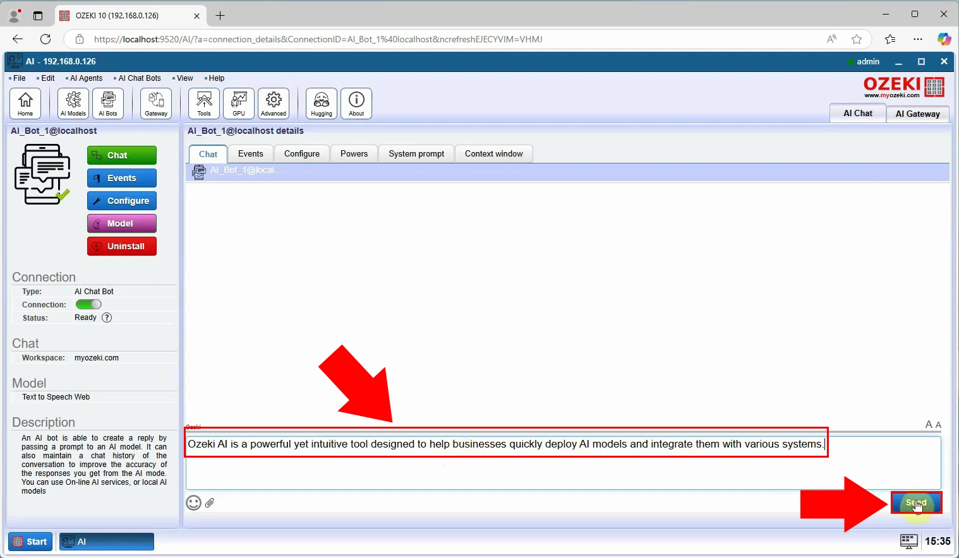The width and height of the screenshot is (959, 558).
Task: Click the browser back arrow
Action: coord(18,39)
